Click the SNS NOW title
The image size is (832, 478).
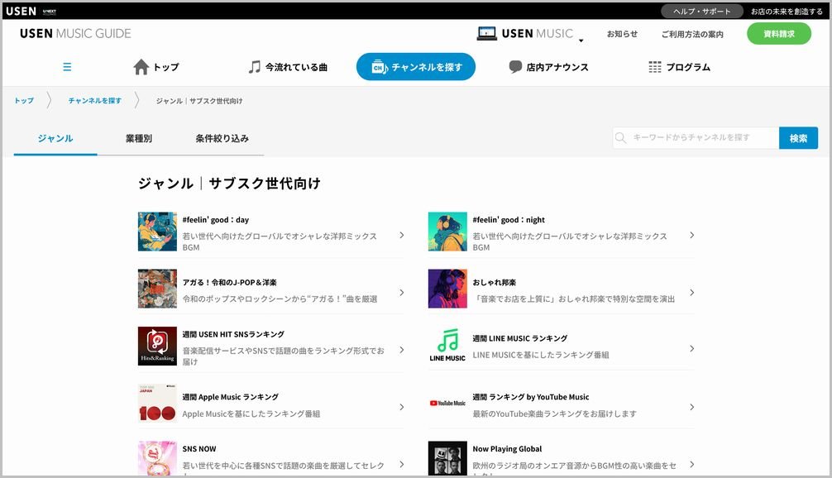point(199,449)
